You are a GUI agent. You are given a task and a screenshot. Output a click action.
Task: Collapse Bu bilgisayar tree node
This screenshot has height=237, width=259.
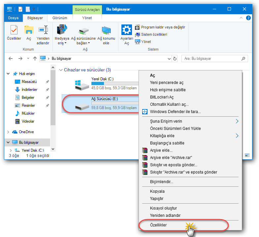(8, 142)
